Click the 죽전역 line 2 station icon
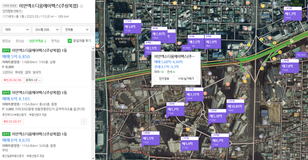The image size is (308, 160). pos(292,41)
